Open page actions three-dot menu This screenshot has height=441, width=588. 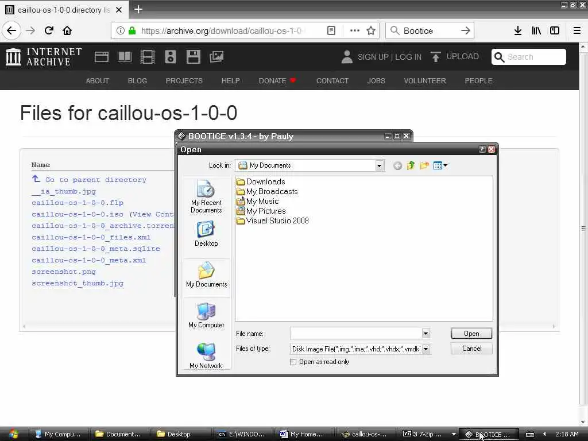pyautogui.click(x=355, y=31)
